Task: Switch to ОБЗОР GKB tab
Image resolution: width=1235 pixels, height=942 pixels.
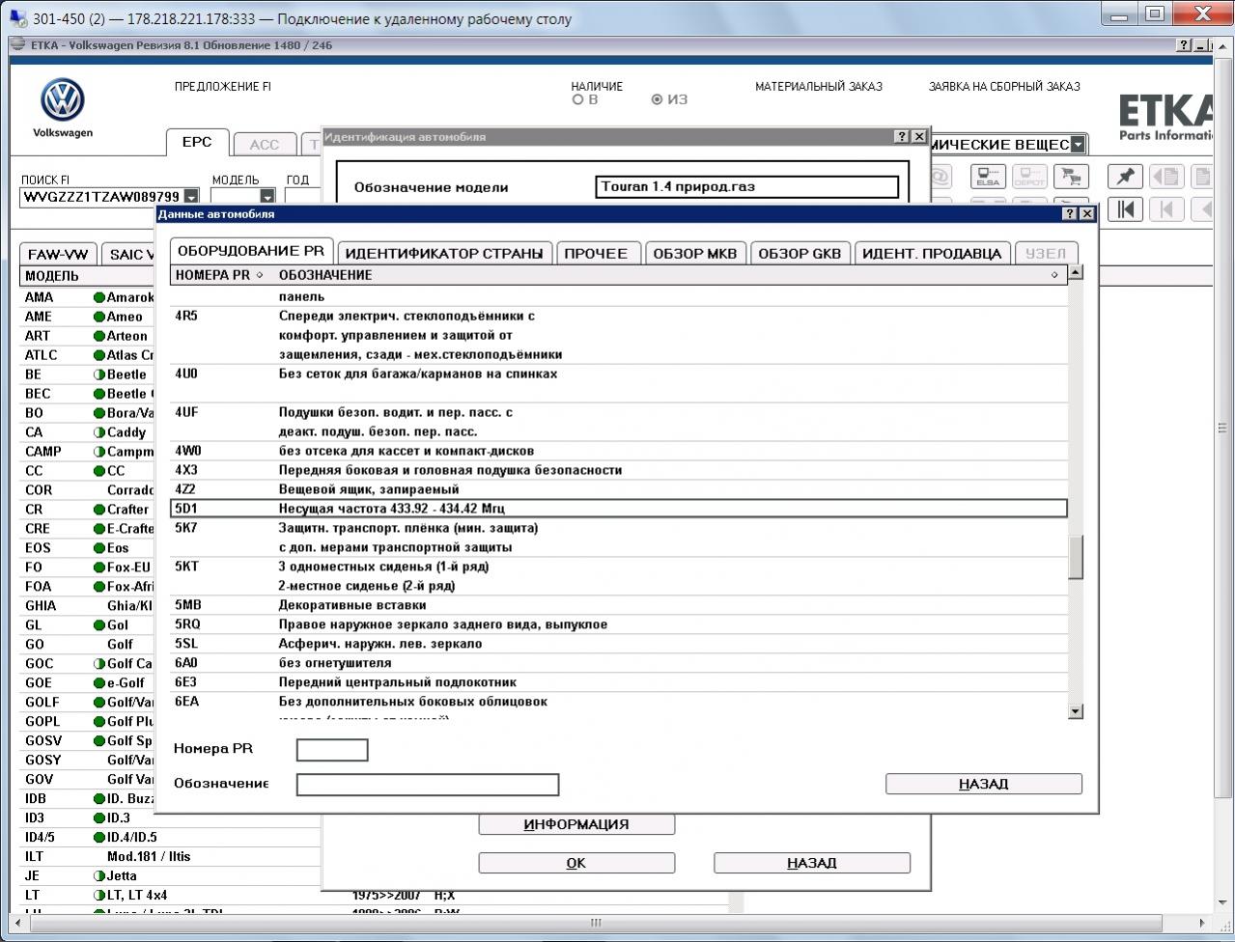Action: pyautogui.click(x=800, y=254)
